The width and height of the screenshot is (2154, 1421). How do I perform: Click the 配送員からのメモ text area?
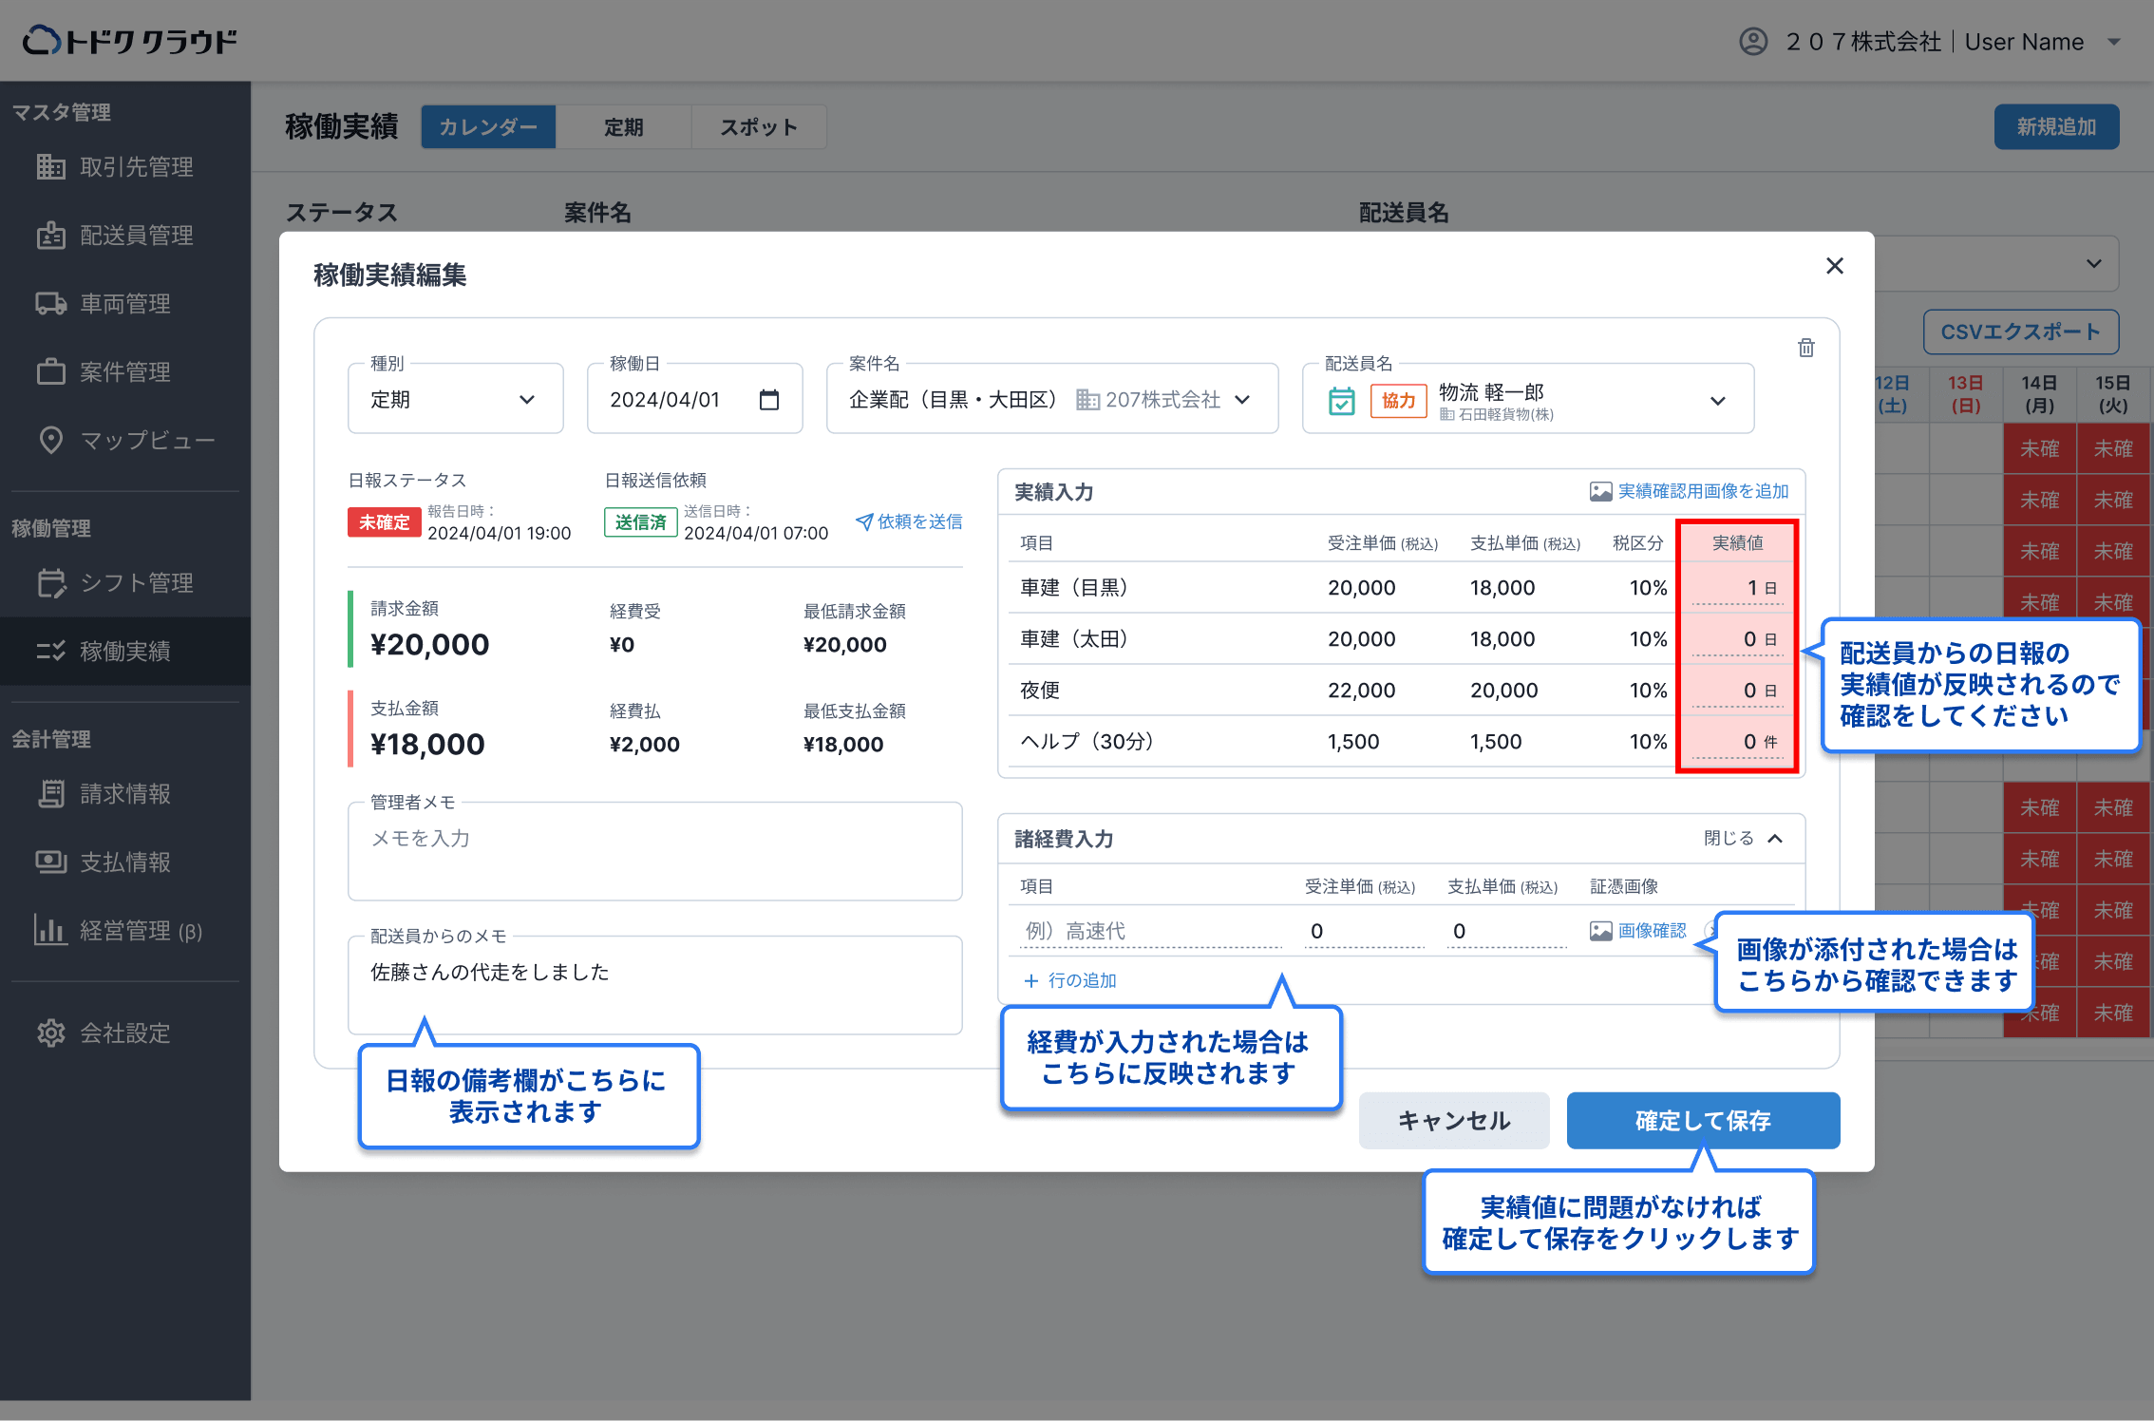click(x=655, y=985)
